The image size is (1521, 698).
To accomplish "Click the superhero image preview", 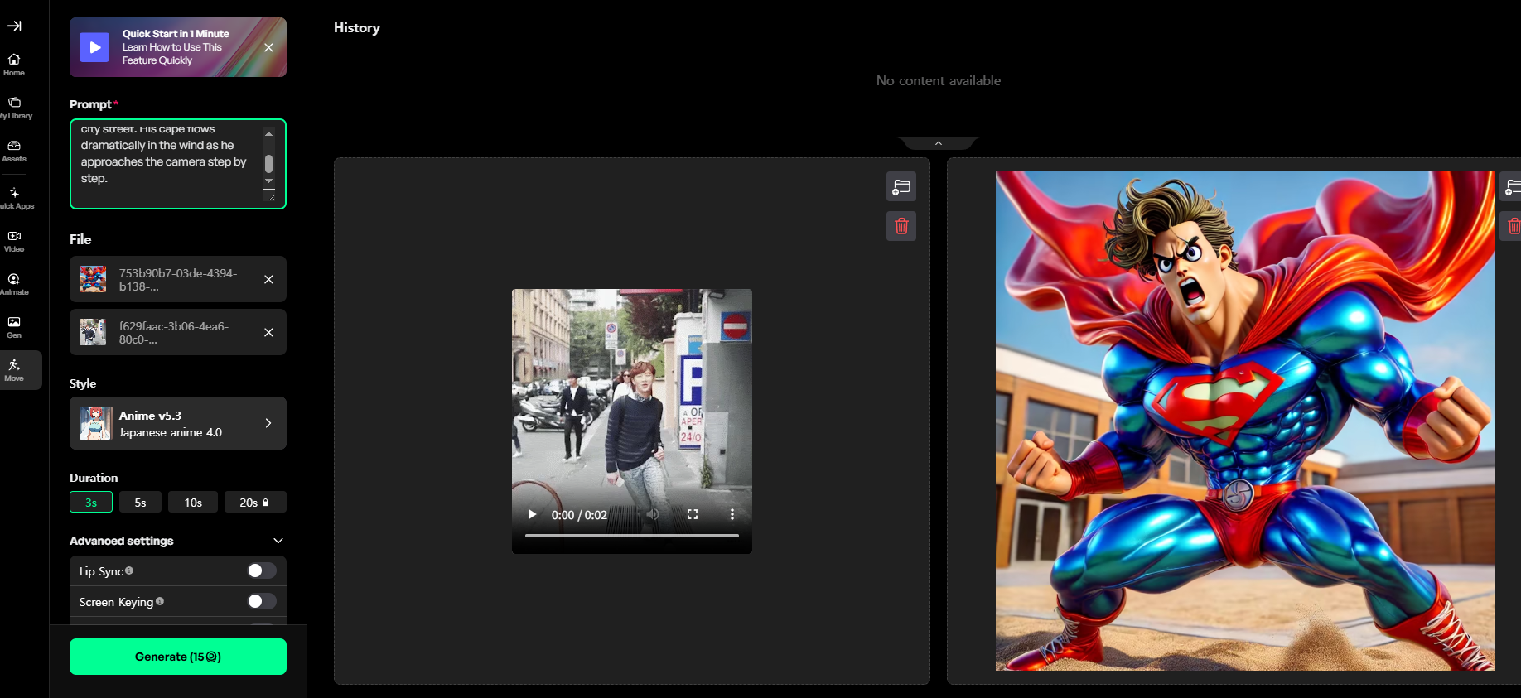I will tap(1245, 421).
